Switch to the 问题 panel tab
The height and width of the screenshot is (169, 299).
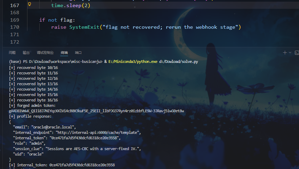pos(12,53)
